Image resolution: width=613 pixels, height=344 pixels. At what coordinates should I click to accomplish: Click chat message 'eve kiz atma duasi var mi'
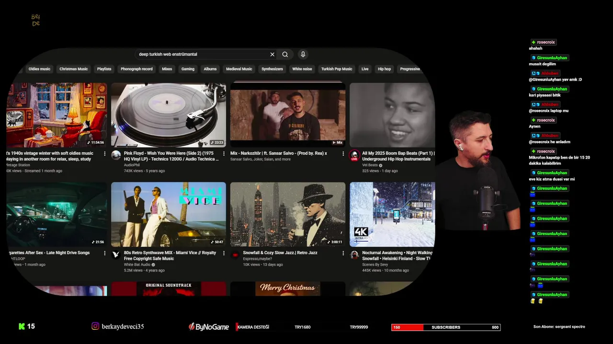(552, 179)
